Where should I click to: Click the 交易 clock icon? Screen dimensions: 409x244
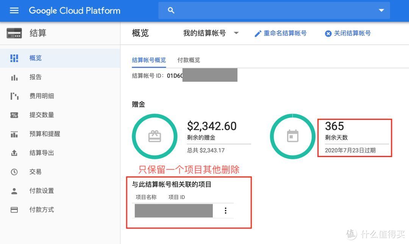pos(14,172)
